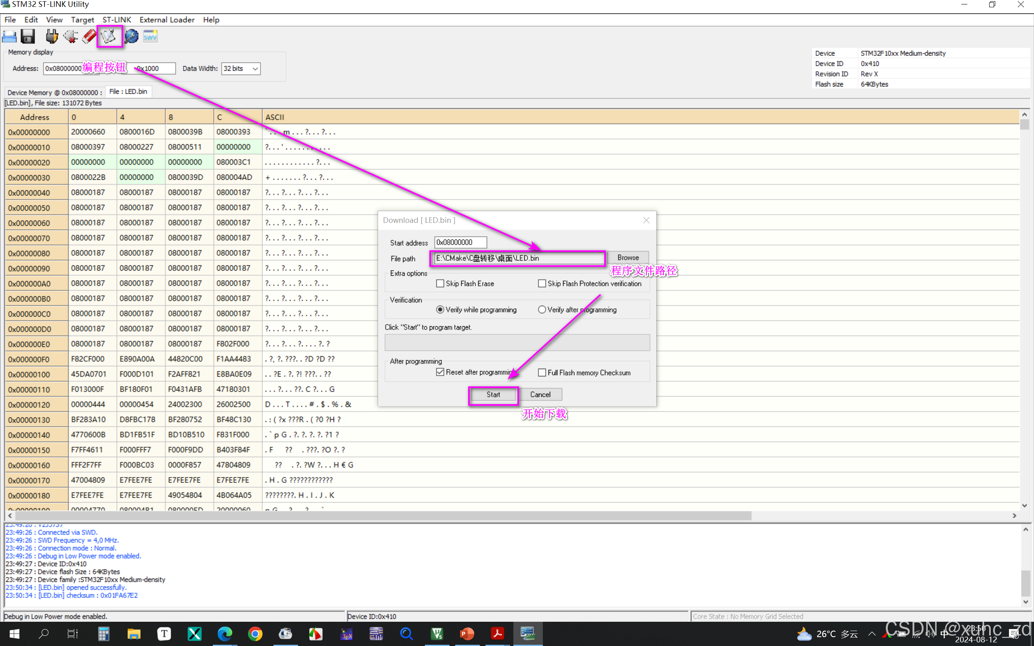
Task: Click log panel vertical scrollbar thumb
Action: (x=1026, y=583)
